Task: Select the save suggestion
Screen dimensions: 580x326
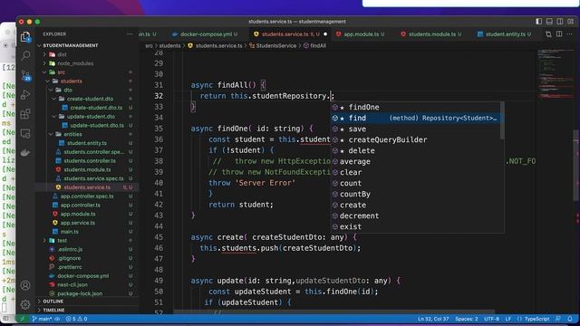Action: 415,129
